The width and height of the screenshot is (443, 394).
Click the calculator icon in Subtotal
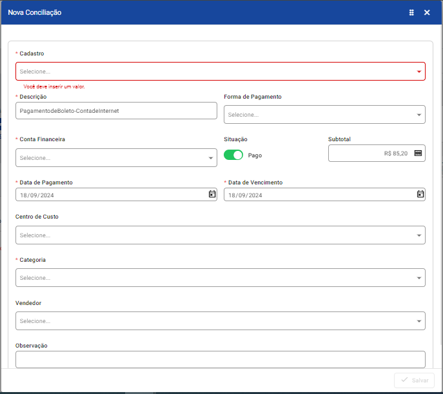point(417,153)
